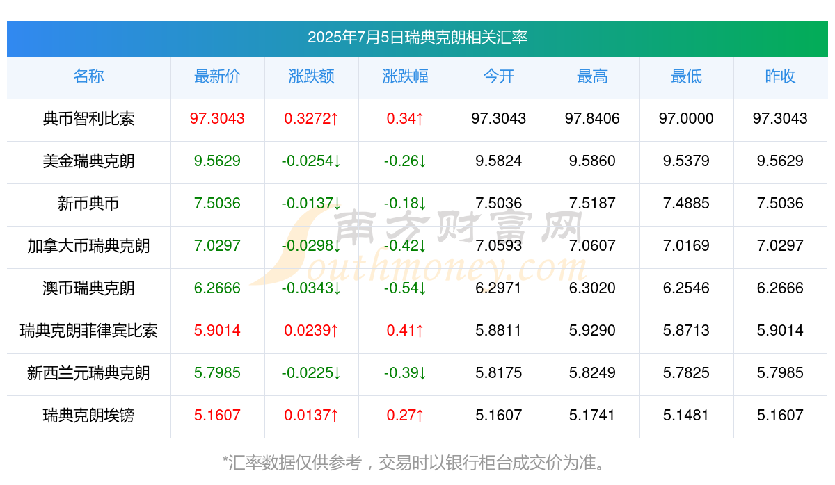Select the 加拿大币瑞典克朗 row name
835x485 pixels.
click(88, 246)
